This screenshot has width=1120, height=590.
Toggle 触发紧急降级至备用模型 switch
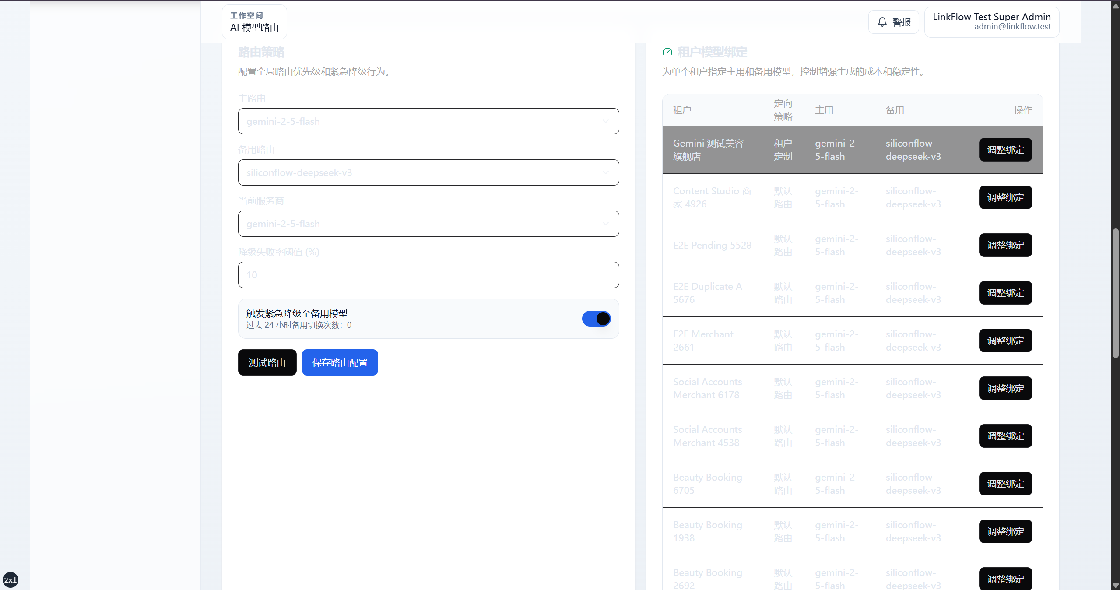(x=596, y=319)
